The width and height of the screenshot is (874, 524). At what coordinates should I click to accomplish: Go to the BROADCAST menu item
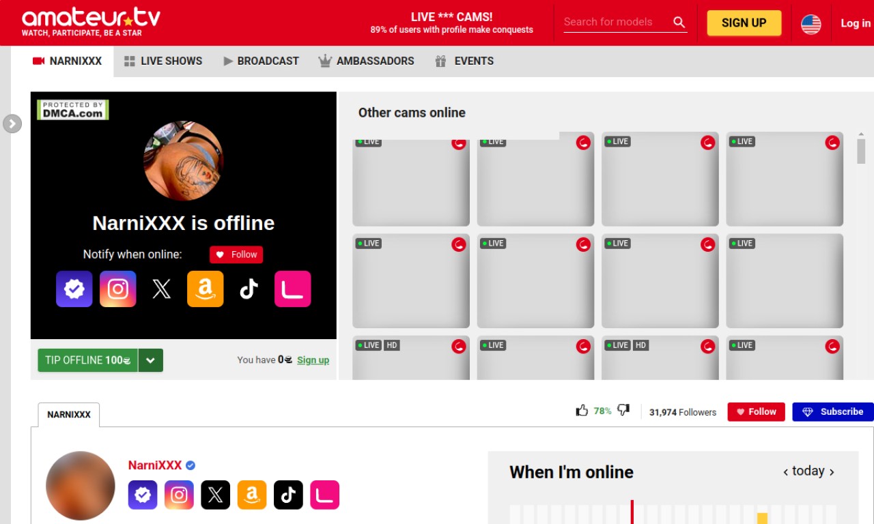(x=261, y=61)
